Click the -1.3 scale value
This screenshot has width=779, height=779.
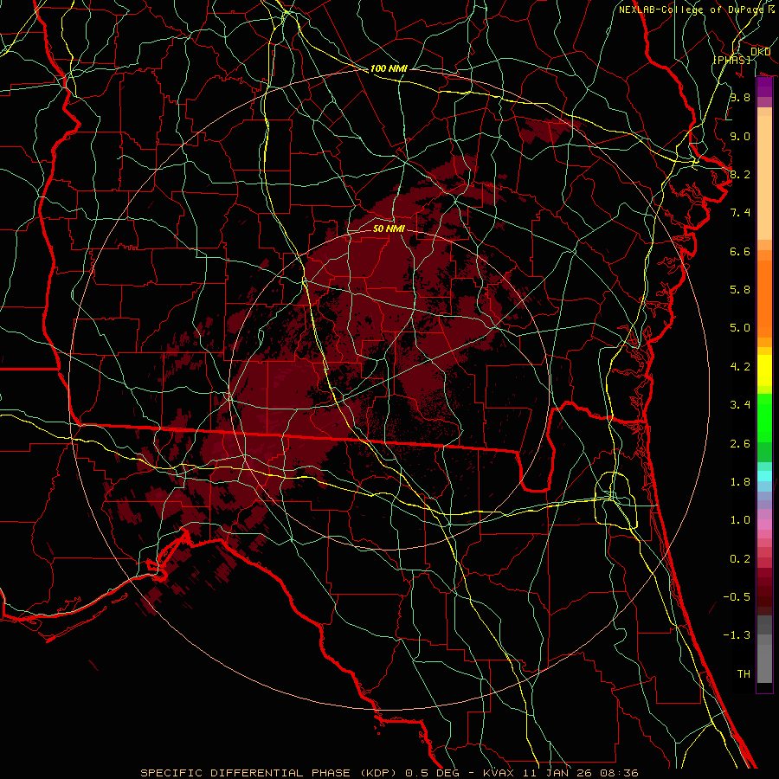click(737, 635)
